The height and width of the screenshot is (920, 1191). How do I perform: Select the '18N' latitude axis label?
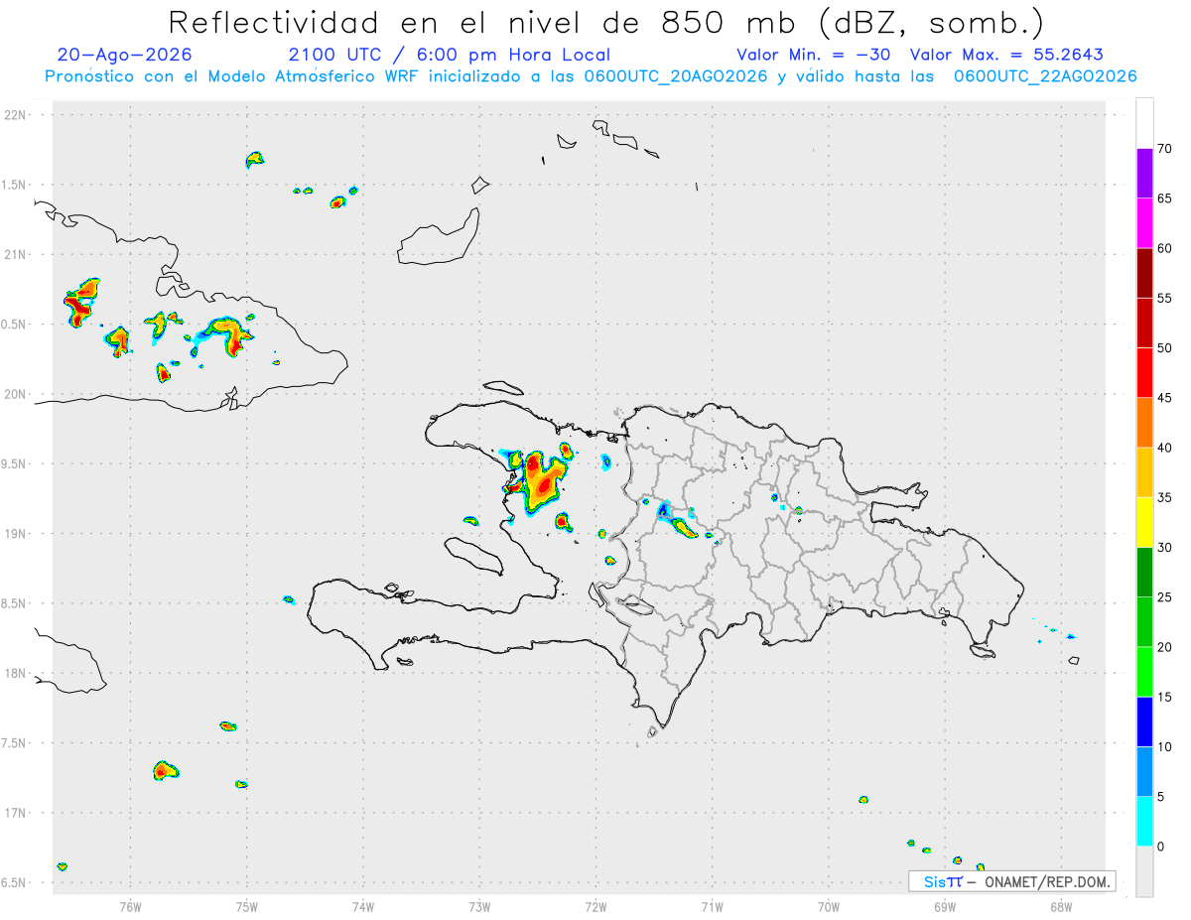coord(15,674)
